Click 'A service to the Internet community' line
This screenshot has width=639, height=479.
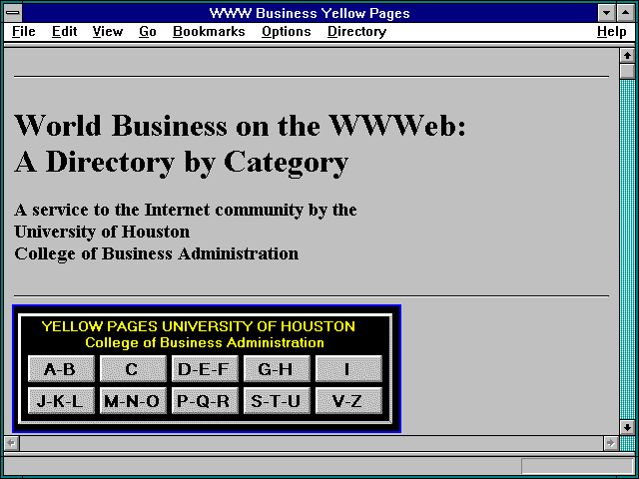click(160, 210)
